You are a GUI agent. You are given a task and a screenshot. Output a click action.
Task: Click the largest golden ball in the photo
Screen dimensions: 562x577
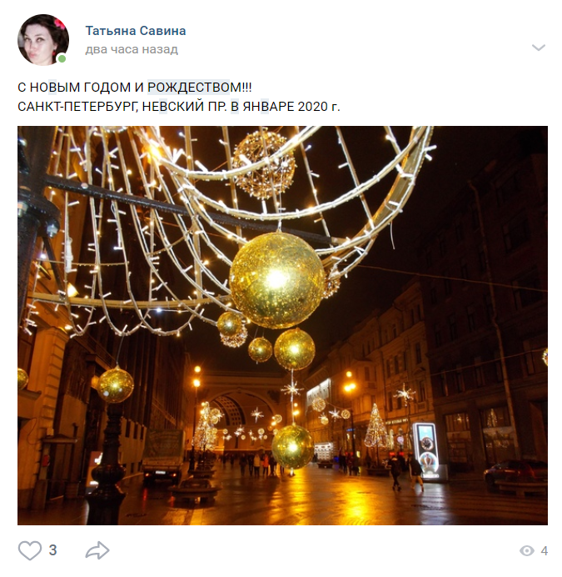tap(277, 279)
